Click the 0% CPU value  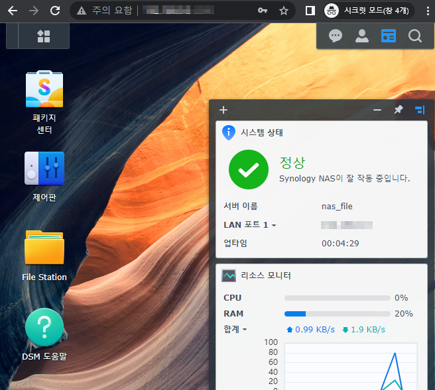401,298
